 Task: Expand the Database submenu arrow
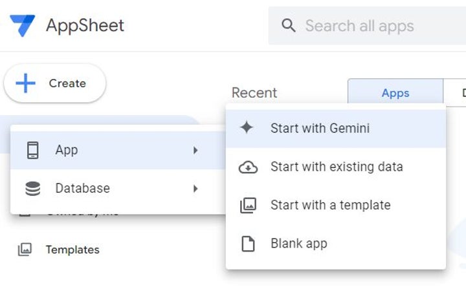[x=195, y=189]
